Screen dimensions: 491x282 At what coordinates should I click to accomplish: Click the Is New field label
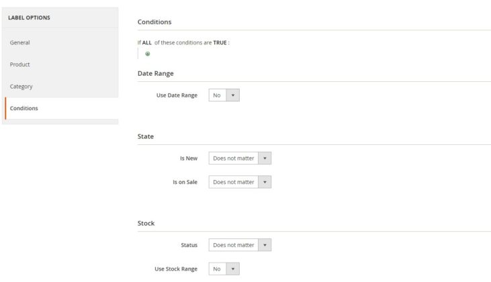coord(188,158)
